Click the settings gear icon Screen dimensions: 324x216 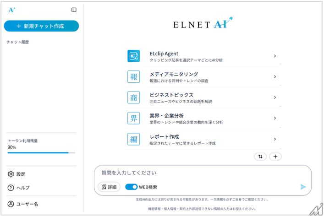pos(11,174)
